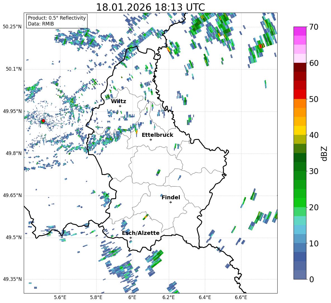
Task: Click the 50 colorbar tick label
Action: (x=314, y=99)
